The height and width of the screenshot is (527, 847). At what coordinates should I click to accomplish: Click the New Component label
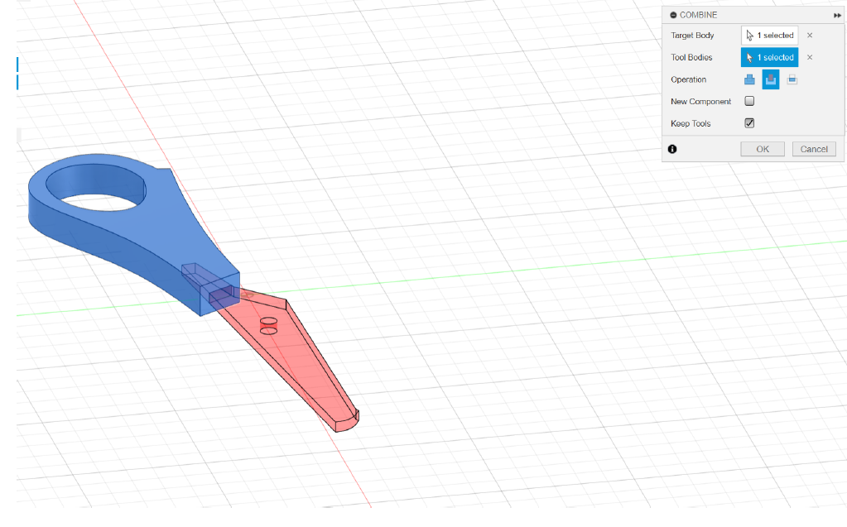pos(700,102)
